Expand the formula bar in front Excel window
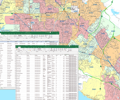This screenshot has width=120, height=100. click(78, 53)
